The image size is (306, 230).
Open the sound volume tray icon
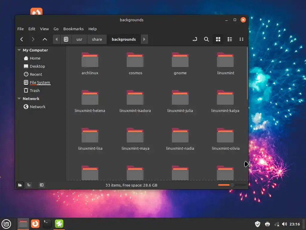pyautogui.click(x=284, y=224)
